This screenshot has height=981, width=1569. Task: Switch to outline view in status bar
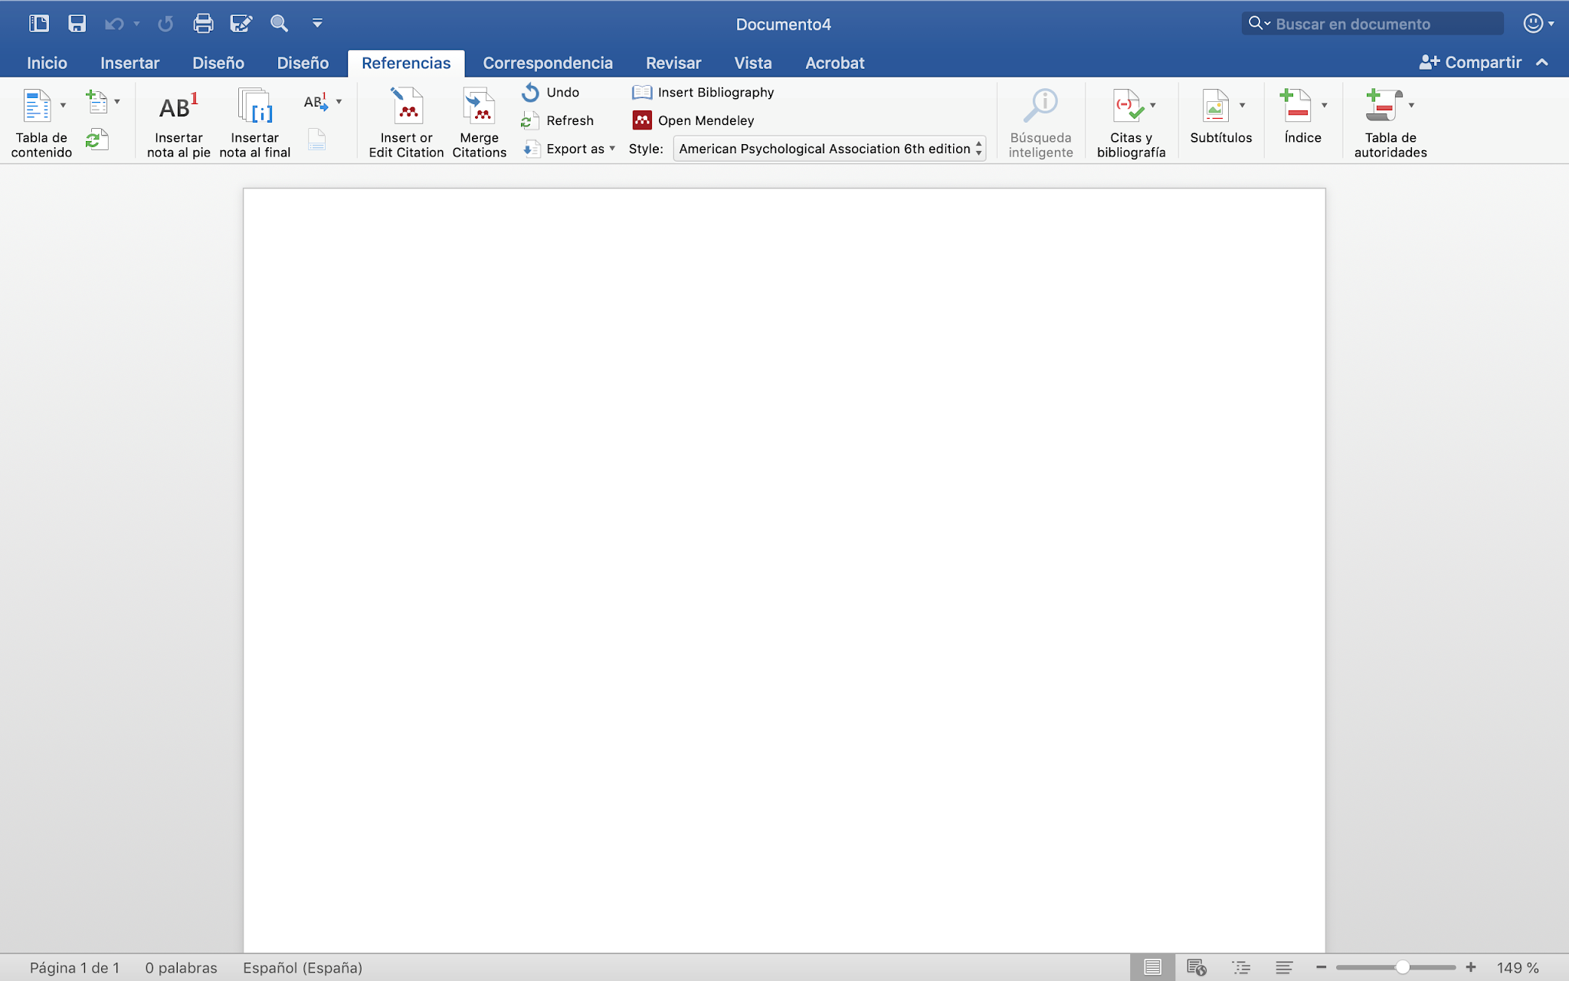click(1241, 967)
